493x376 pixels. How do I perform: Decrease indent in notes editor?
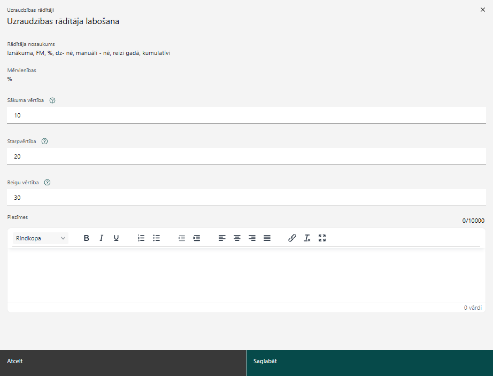pos(181,238)
